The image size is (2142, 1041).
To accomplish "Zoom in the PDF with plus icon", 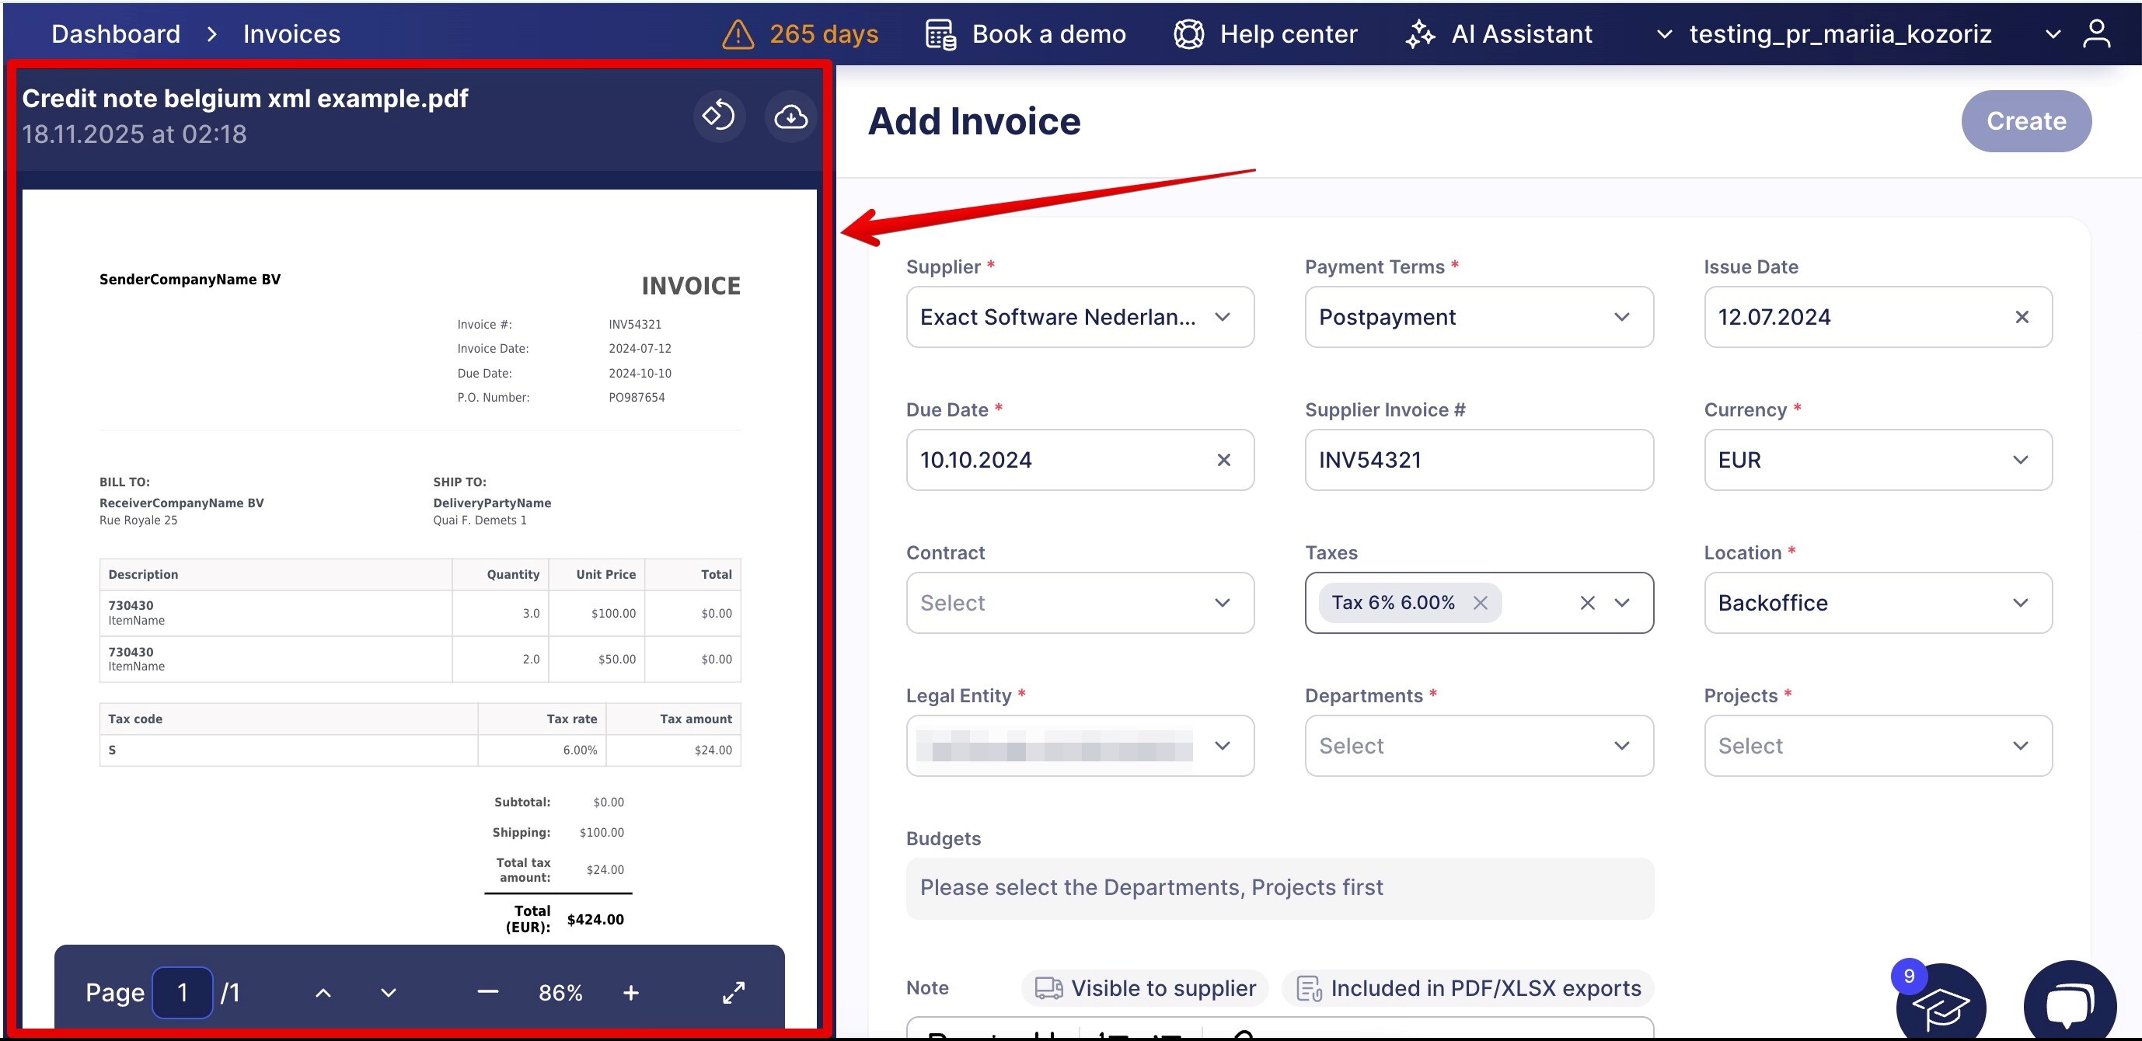I will [x=631, y=992].
